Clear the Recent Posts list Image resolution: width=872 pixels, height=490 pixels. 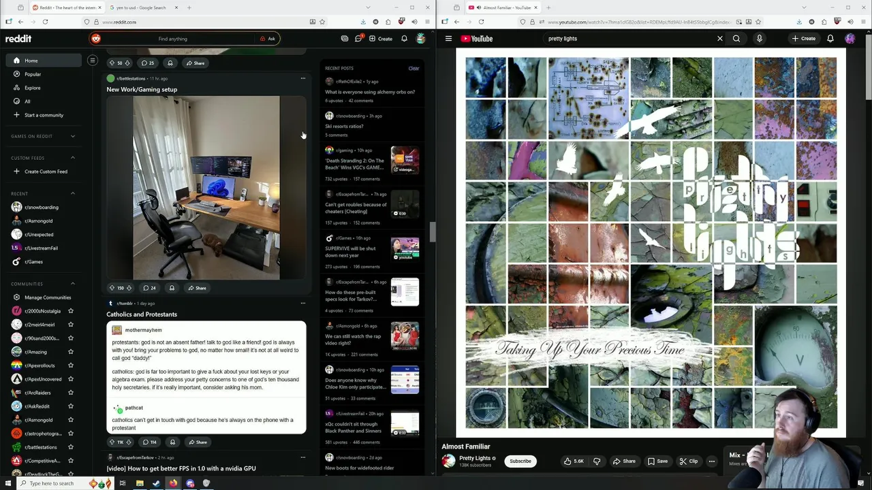pyautogui.click(x=414, y=68)
